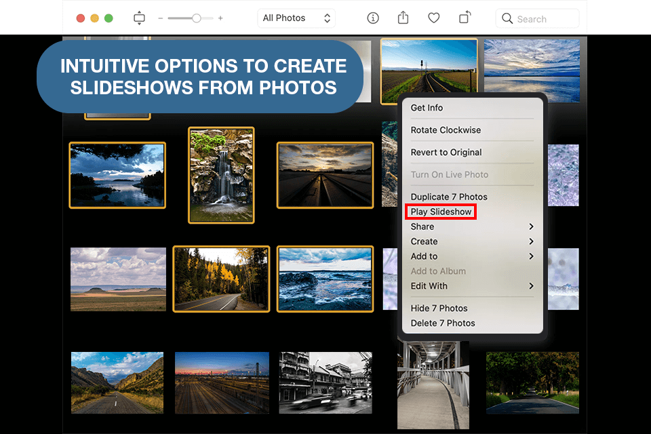Expand the Add to submenu arrow

tap(531, 256)
